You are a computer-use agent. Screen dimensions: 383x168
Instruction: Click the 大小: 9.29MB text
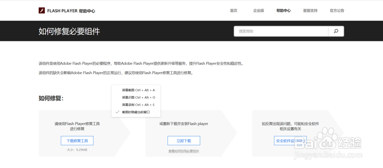(x=77, y=150)
